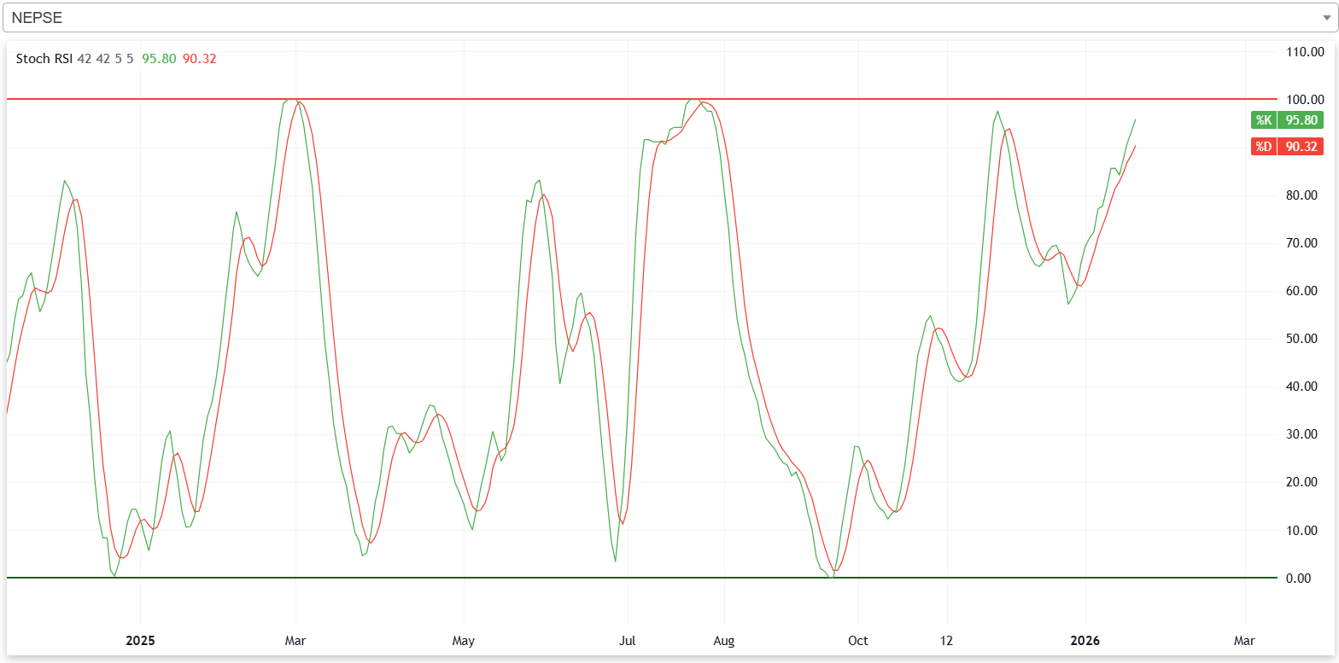Click the green 95.80 legend value
Screen dimensions: 1339x663
(160, 59)
